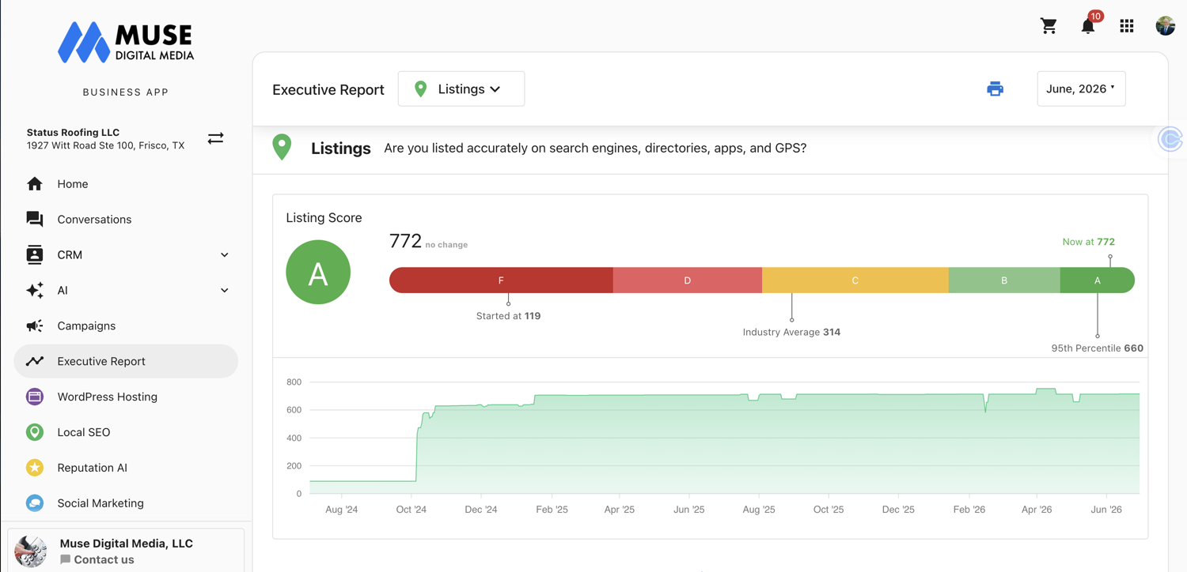Open Campaigns in sidebar

point(126,326)
